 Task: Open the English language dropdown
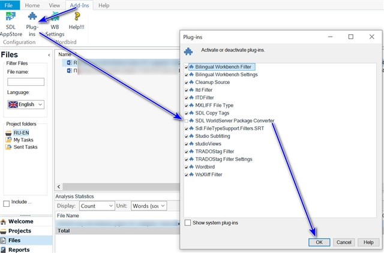(x=26, y=104)
